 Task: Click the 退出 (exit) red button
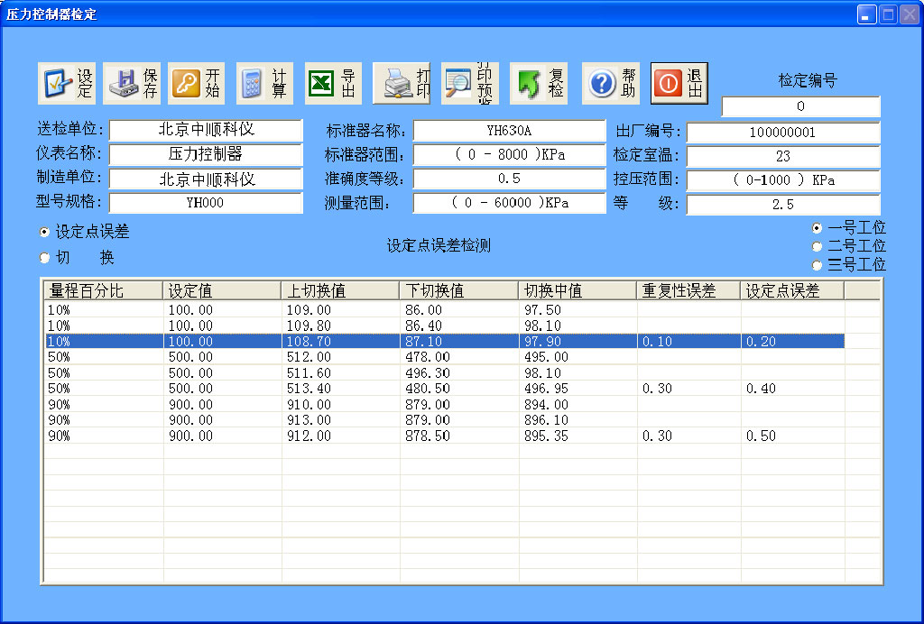(679, 84)
